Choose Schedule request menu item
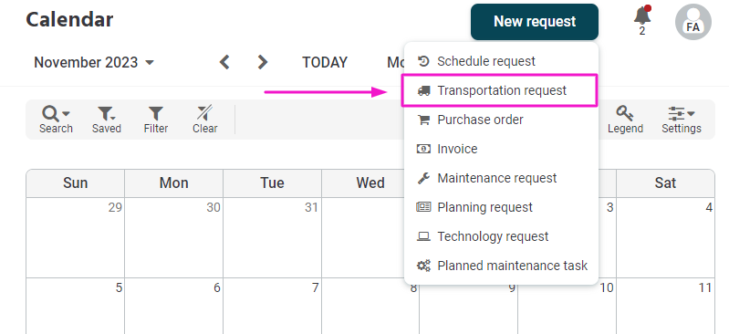The image size is (729, 334). coord(501,61)
